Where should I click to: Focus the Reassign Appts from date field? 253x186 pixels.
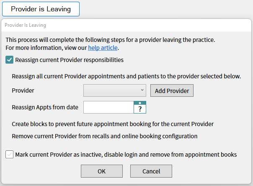(108, 107)
